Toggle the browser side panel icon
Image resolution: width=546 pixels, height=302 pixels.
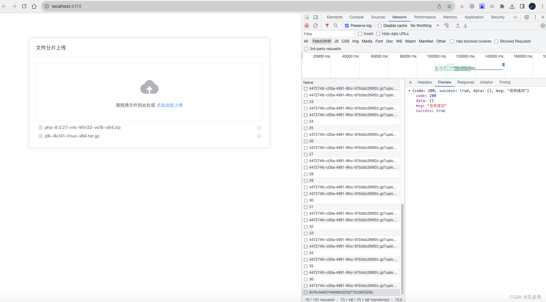(x=522, y=6)
